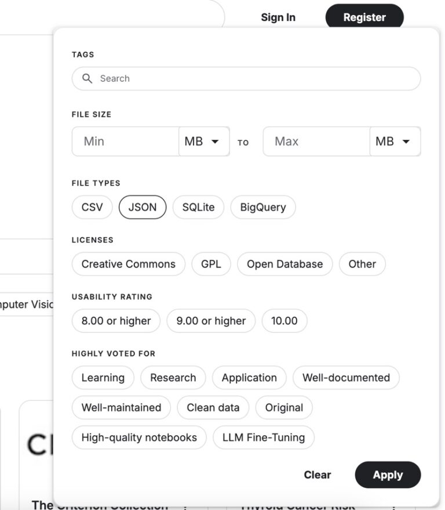Toggle the Clean data vote filter
The width and height of the screenshot is (445, 510).
(x=213, y=407)
